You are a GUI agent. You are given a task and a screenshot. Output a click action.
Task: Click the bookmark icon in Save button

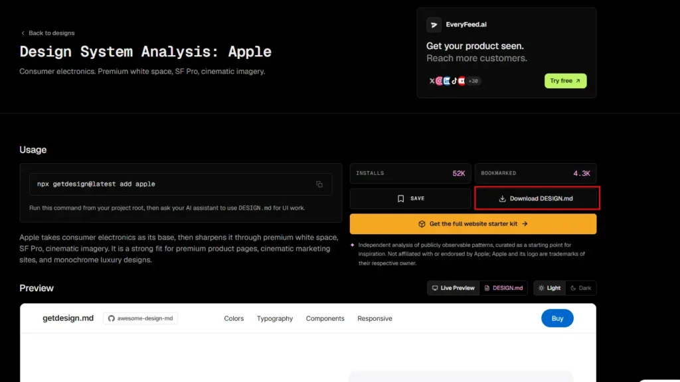[400, 198]
